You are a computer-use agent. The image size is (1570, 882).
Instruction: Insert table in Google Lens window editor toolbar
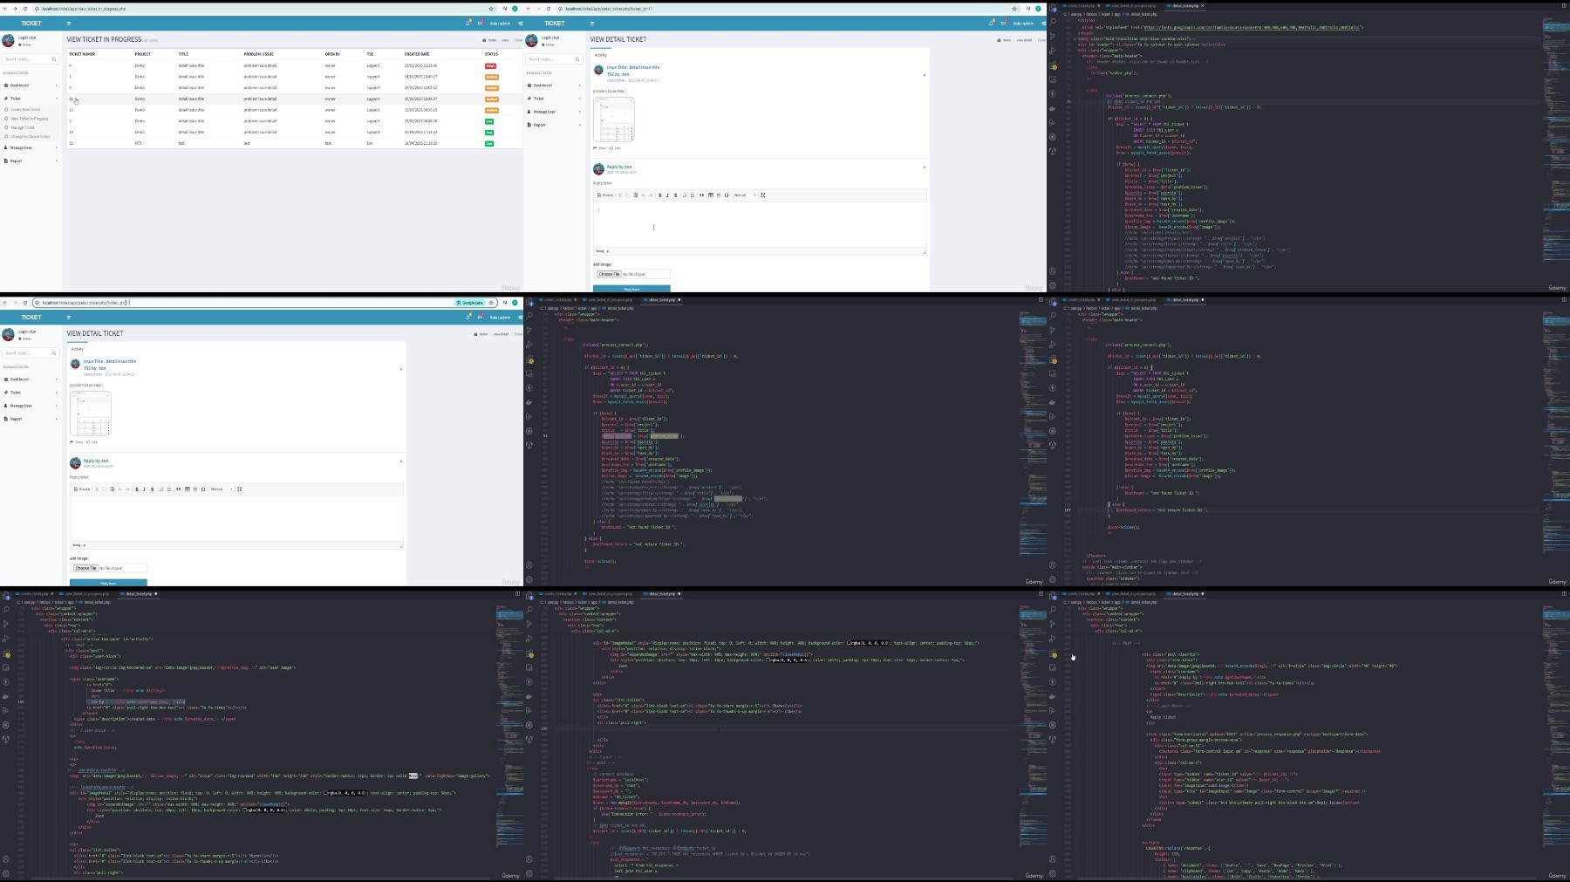point(188,489)
